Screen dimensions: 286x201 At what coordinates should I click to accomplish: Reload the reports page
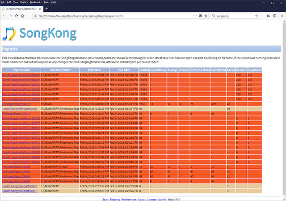click(x=17, y=16)
